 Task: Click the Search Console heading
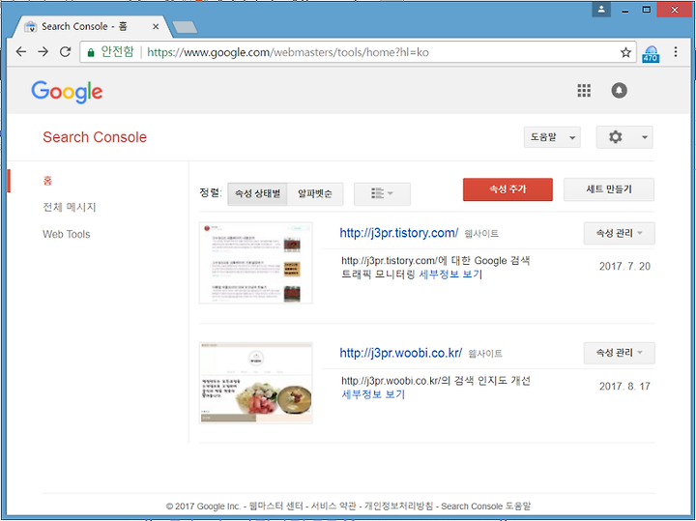coord(95,137)
